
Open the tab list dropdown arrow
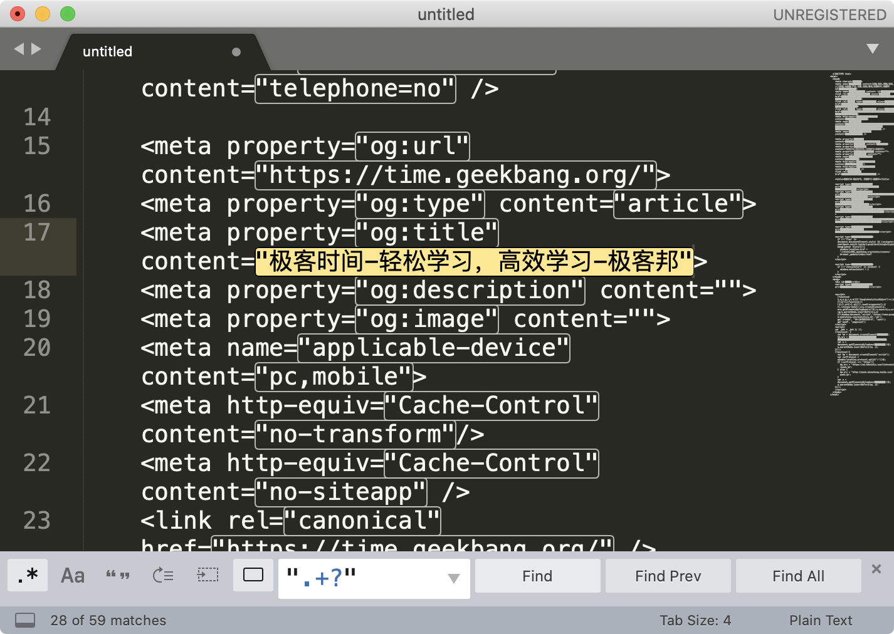872,49
